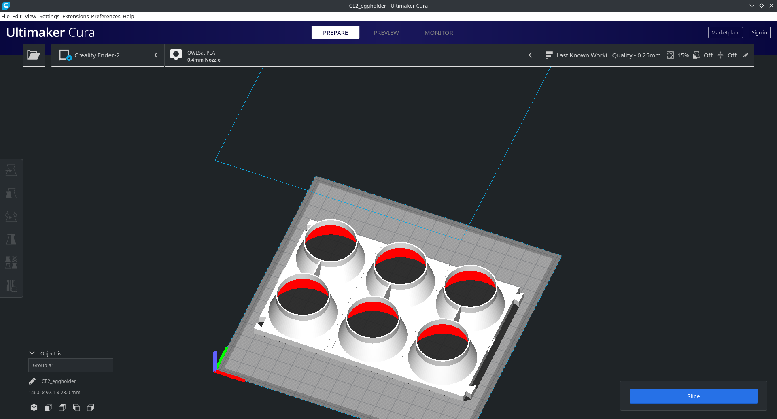777x419 pixels.
Task: Switch to front view icon
Action: pyautogui.click(x=48, y=408)
